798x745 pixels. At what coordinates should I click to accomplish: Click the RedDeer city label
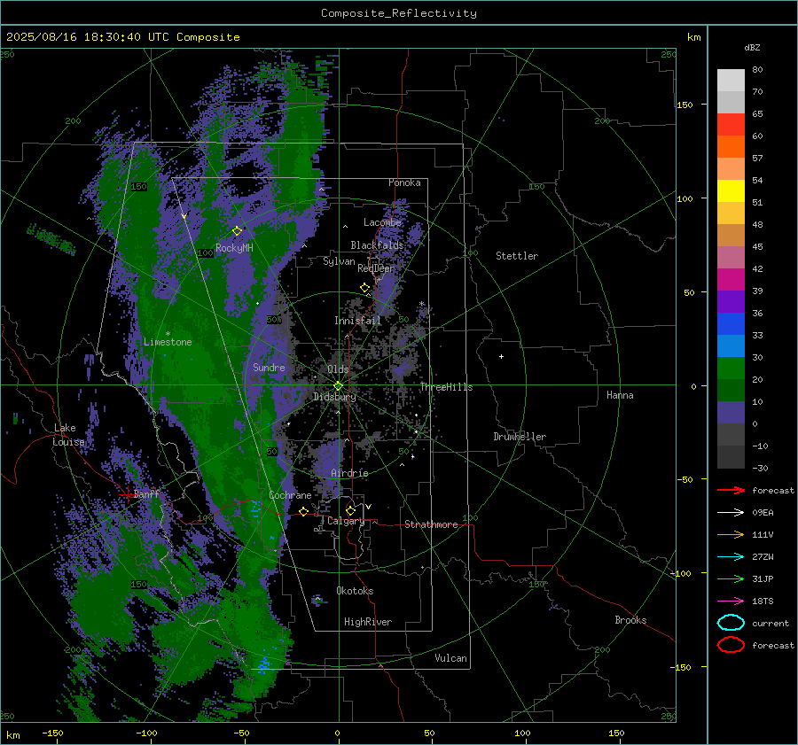(x=376, y=268)
